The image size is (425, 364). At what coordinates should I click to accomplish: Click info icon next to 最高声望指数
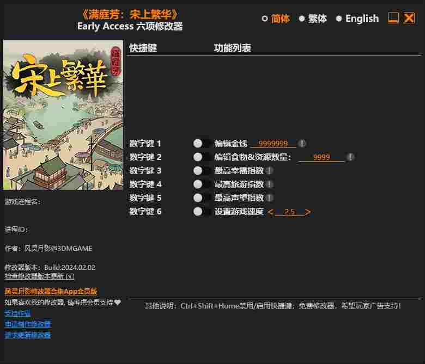click(269, 198)
